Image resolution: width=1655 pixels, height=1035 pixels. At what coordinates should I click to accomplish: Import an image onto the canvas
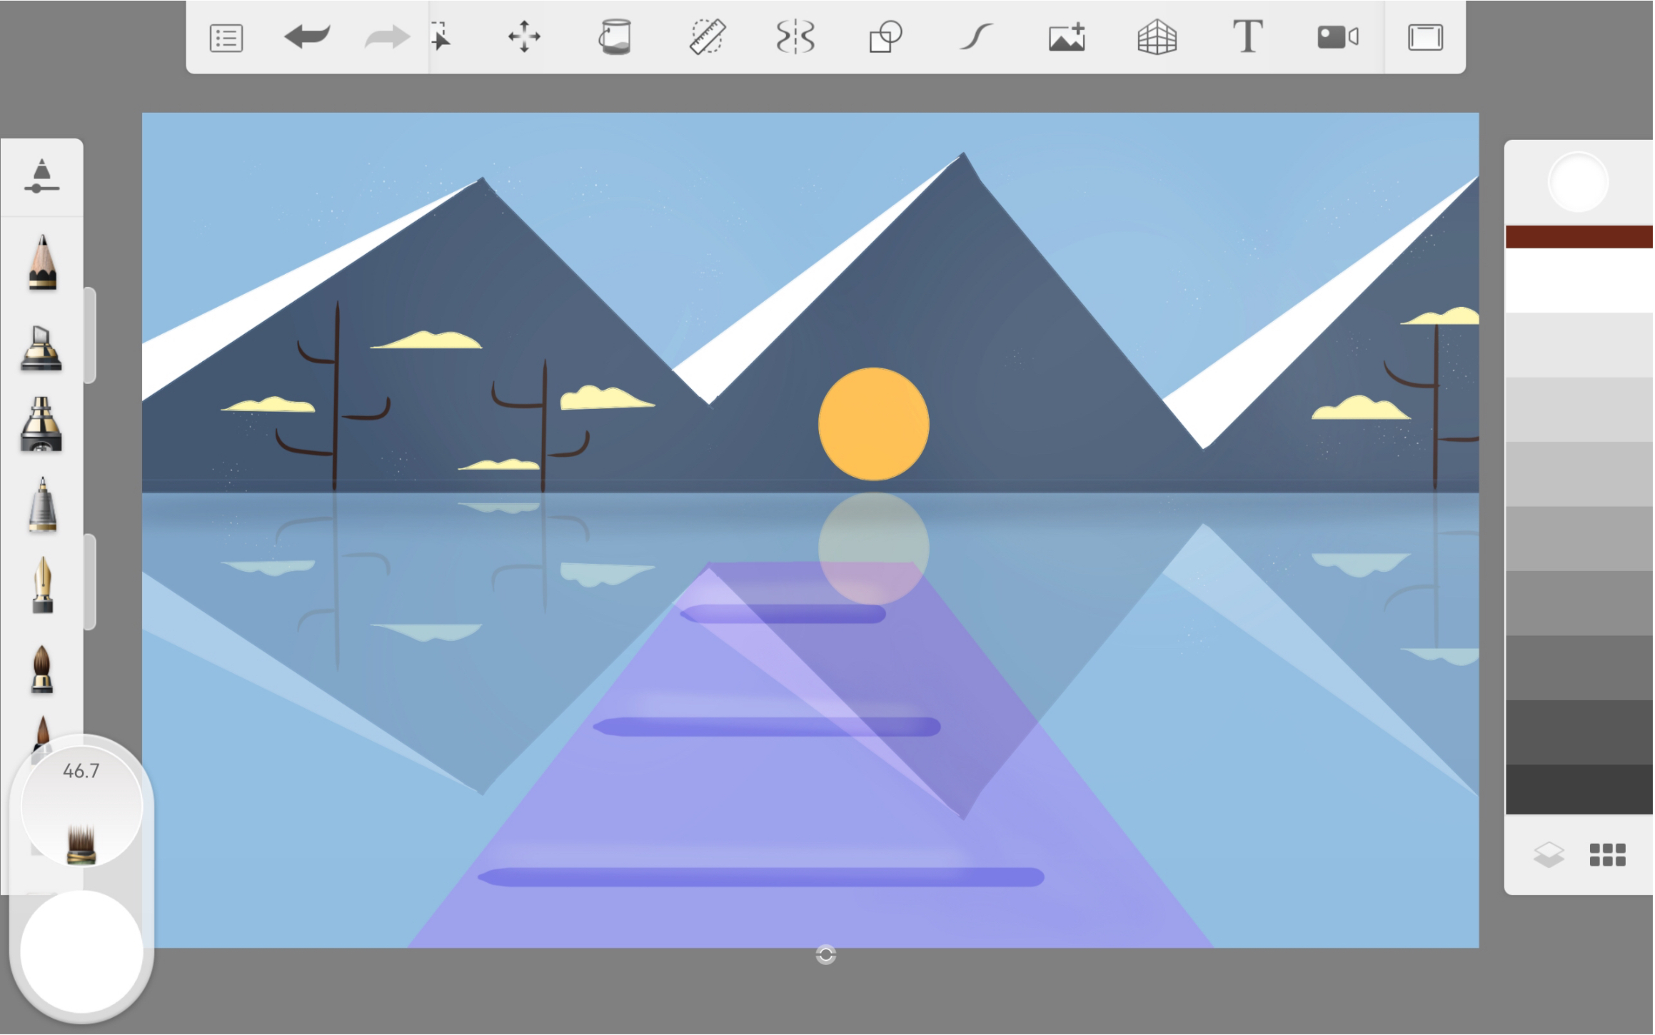pos(1067,37)
